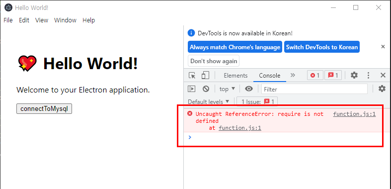Click the red error count badge

(x=315, y=75)
